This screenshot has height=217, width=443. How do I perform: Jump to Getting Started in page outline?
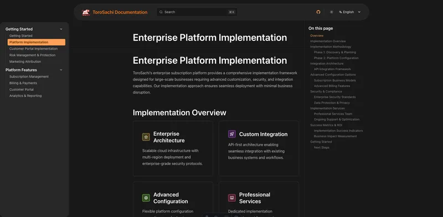coord(321,142)
